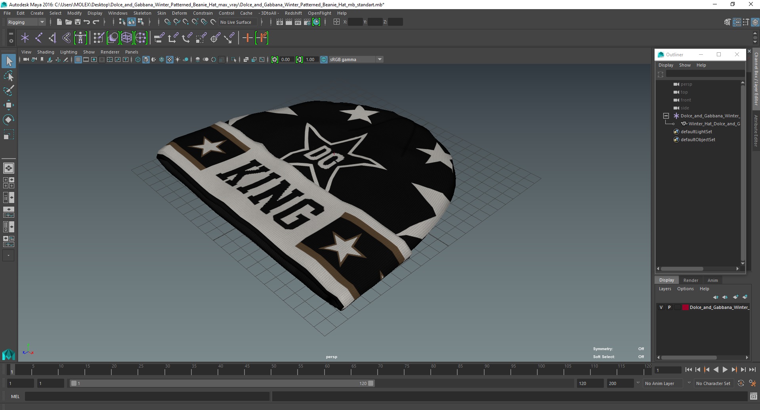Image resolution: width=760 pixels, height=410 pixels.
Task: Click the IK Handle shelf icon
Action: point(53,38)
